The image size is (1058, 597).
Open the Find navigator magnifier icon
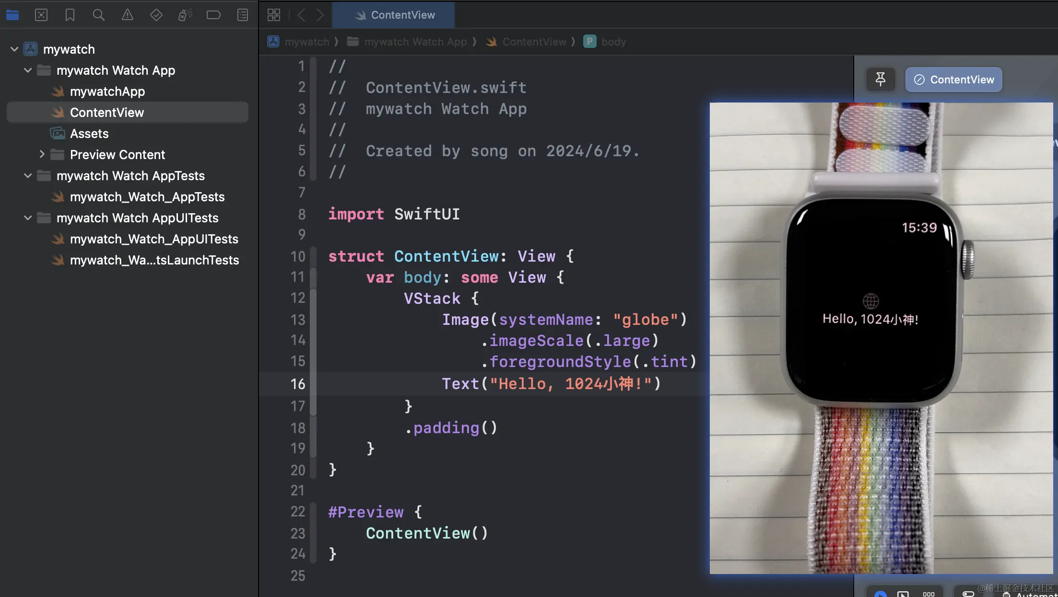[x=99, y=15]
